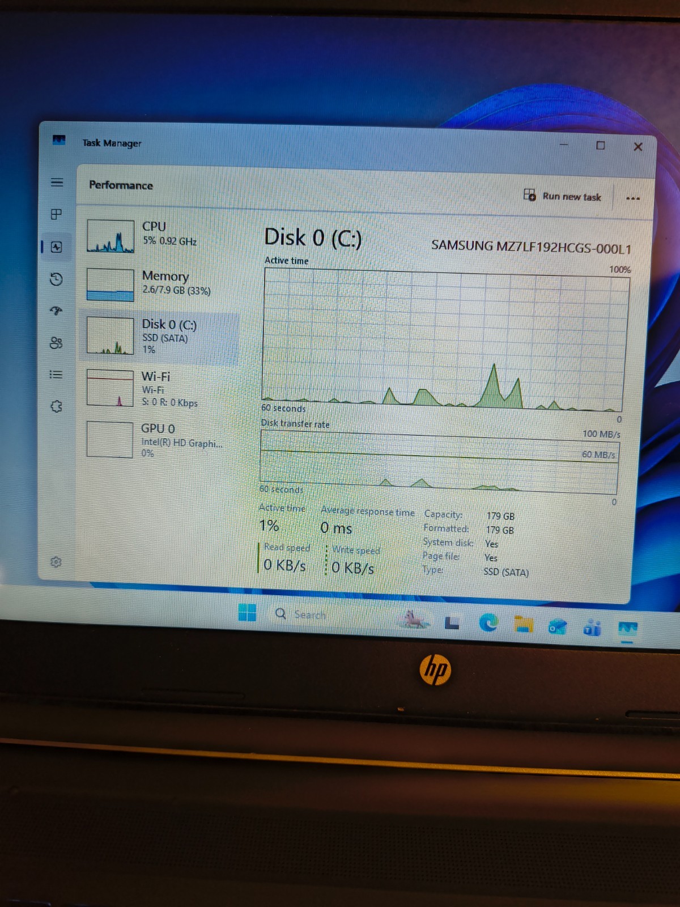Click the SSD (SATA) Type value
Image resolution: width=680 pixels, height=907 pixels.
506,572
